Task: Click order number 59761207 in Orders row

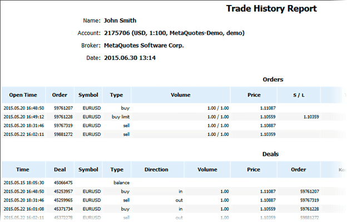Action: pyautogui.click(x=63, y=108)
